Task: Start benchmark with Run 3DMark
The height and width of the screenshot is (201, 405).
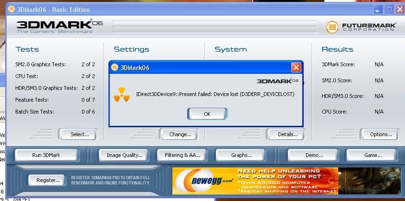Action: click(x=46, y=155)
